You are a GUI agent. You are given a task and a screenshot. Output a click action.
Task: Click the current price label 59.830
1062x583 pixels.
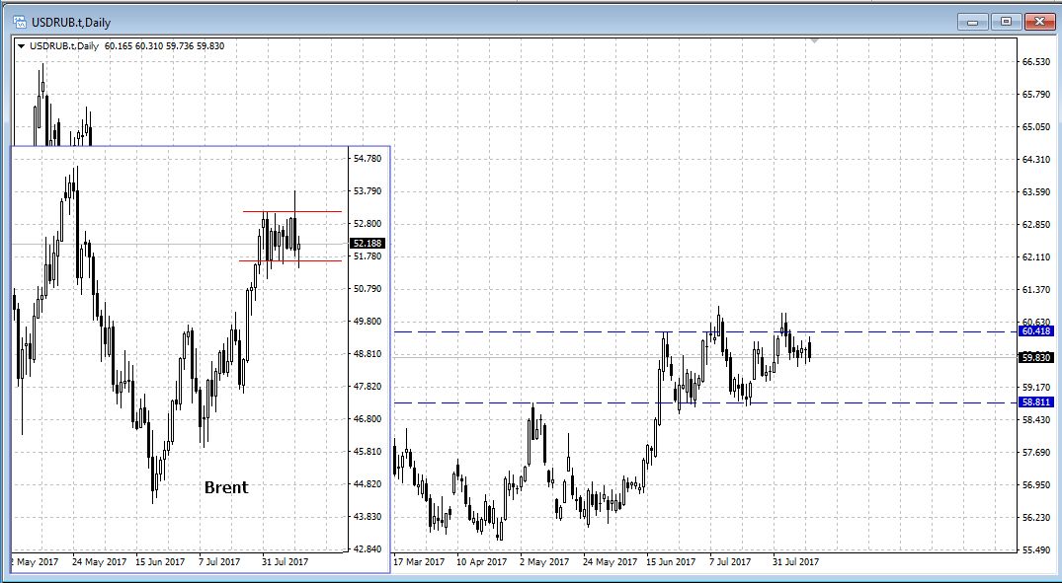tap(1035, 358)
